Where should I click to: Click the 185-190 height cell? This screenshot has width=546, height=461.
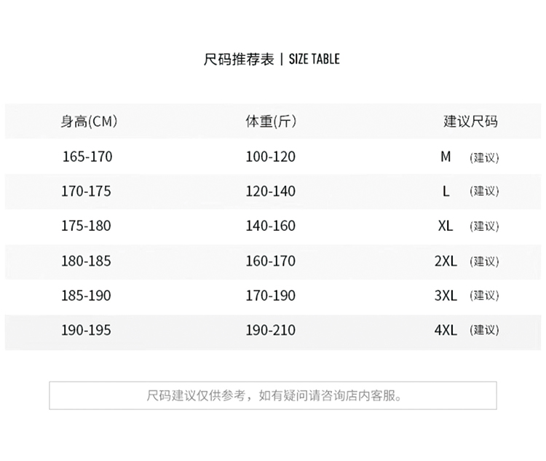point(87,296)
